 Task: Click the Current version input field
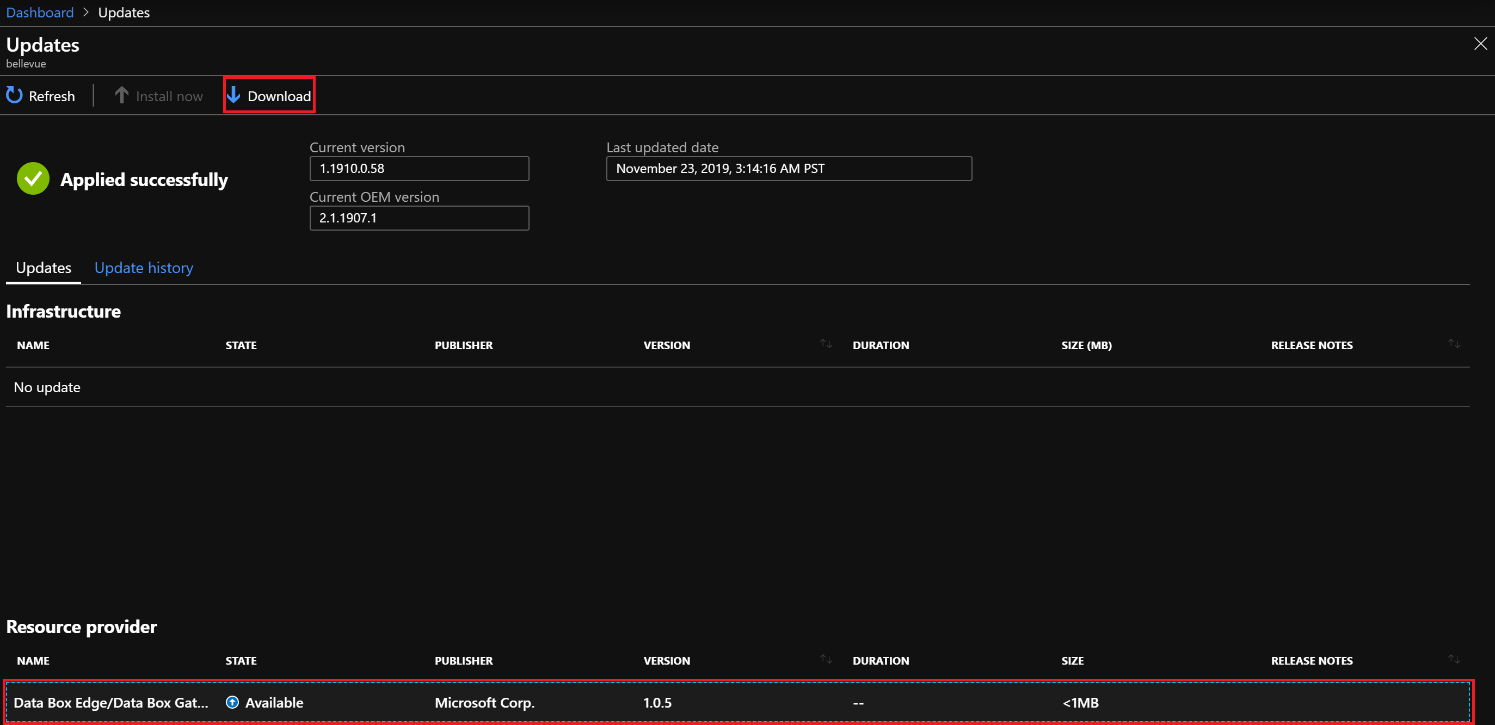point(420,169)
